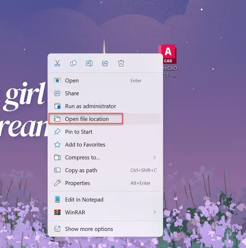
Task: Select the Share menu entry
Action: pos(72,93)
